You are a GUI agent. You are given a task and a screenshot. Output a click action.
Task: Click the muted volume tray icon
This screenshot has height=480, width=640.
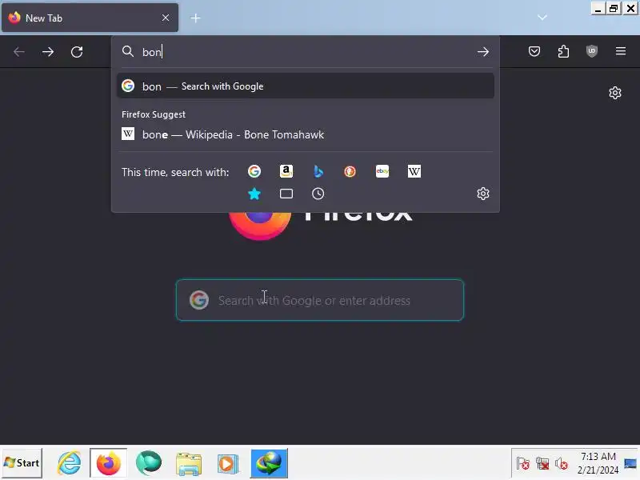(x=562, y=464)
